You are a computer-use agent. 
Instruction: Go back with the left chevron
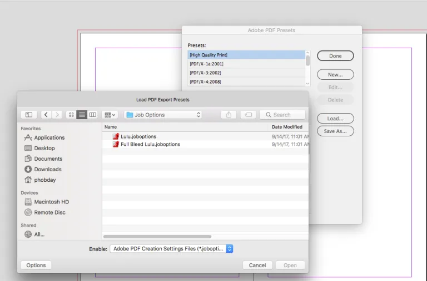point(46,115)
